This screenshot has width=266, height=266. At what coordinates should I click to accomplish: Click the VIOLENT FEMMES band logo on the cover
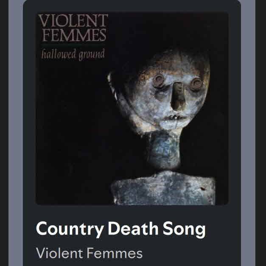point(73,28)
